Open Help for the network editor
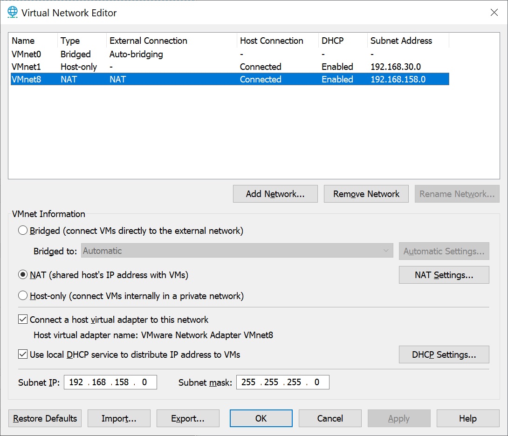 [x=468, y=418]
